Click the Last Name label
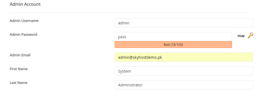The image size is (262, 98). (x=19, y=83)
